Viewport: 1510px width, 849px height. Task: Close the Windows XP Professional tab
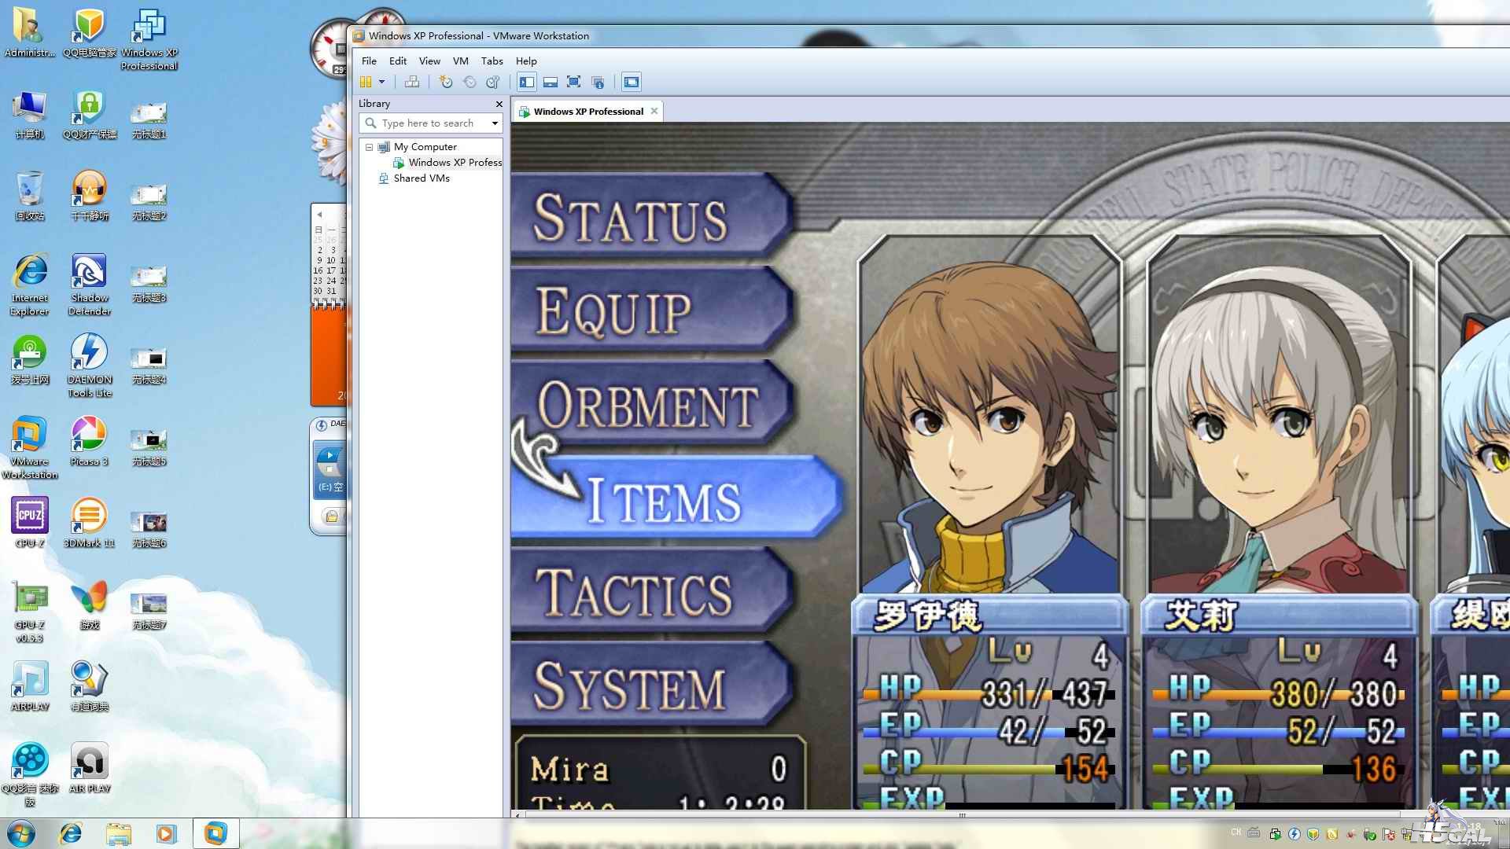coord(654,111)
